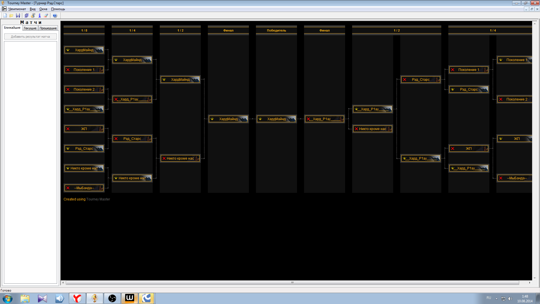This screenshot has height=304, width=540.
Task: Follow the Tourney Master link below bracket
Action: pyautogui.click(x=98, y=199)
